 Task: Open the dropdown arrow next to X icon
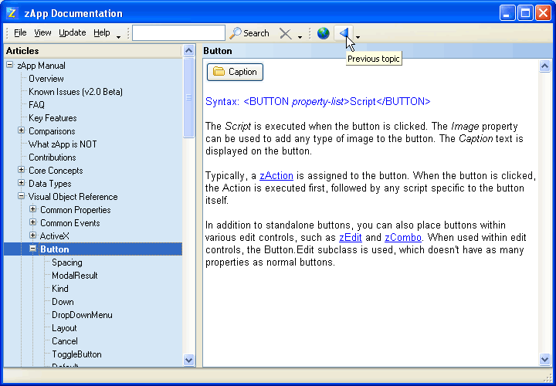coord(300,36)
